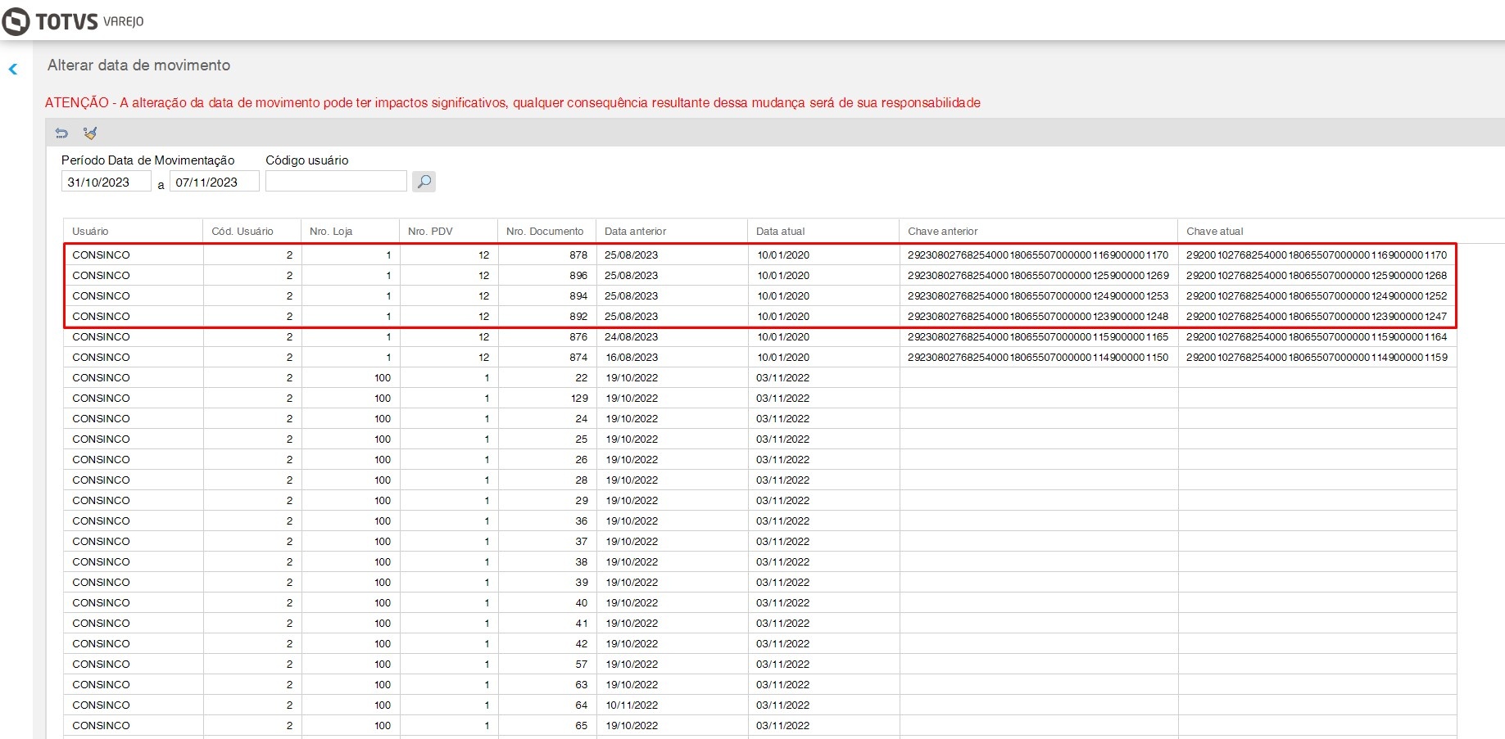Sort by the Usuário column header
This screenshot has height=739, width=1505.
coord(134,231)
